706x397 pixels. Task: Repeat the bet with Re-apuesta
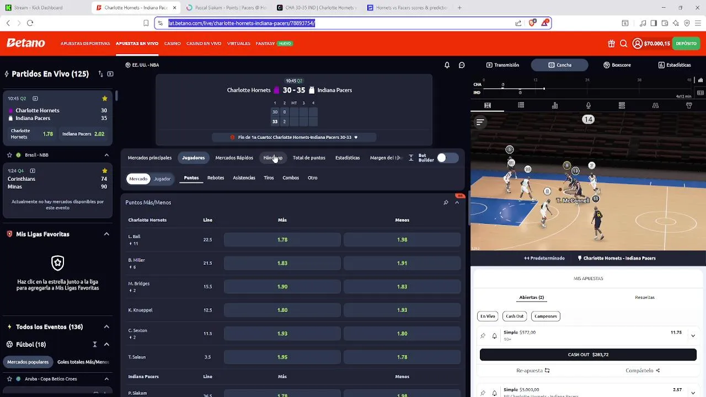pyautogui.click(x=533, y=371)
